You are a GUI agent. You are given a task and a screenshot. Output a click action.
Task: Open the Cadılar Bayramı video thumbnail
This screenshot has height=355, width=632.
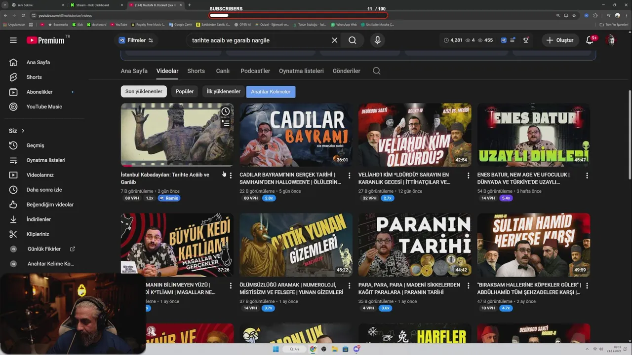(x=296, y=135)
